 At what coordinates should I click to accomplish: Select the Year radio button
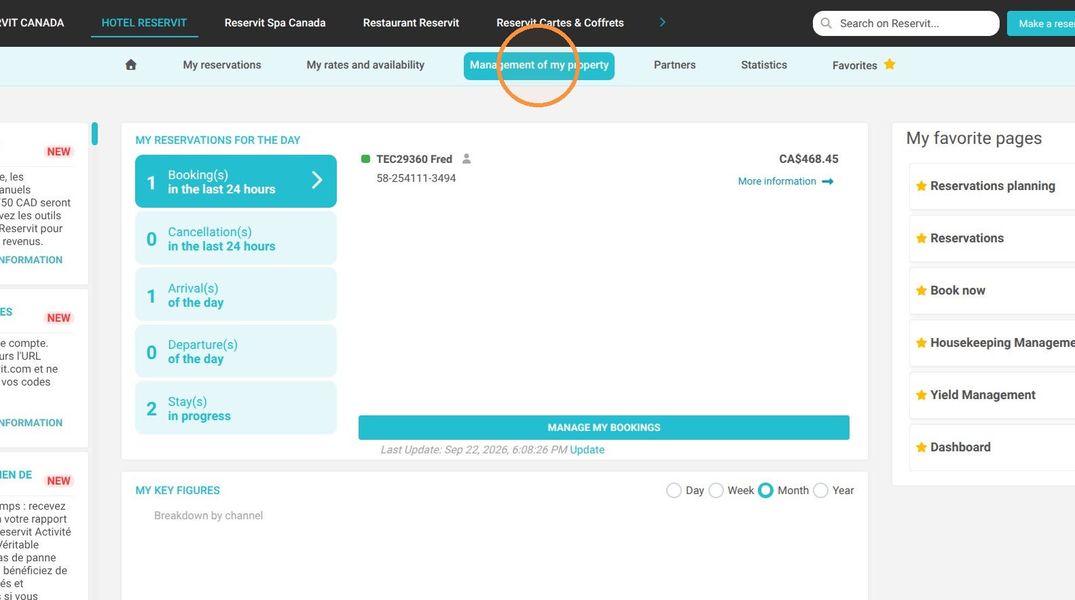pos(820,490)
